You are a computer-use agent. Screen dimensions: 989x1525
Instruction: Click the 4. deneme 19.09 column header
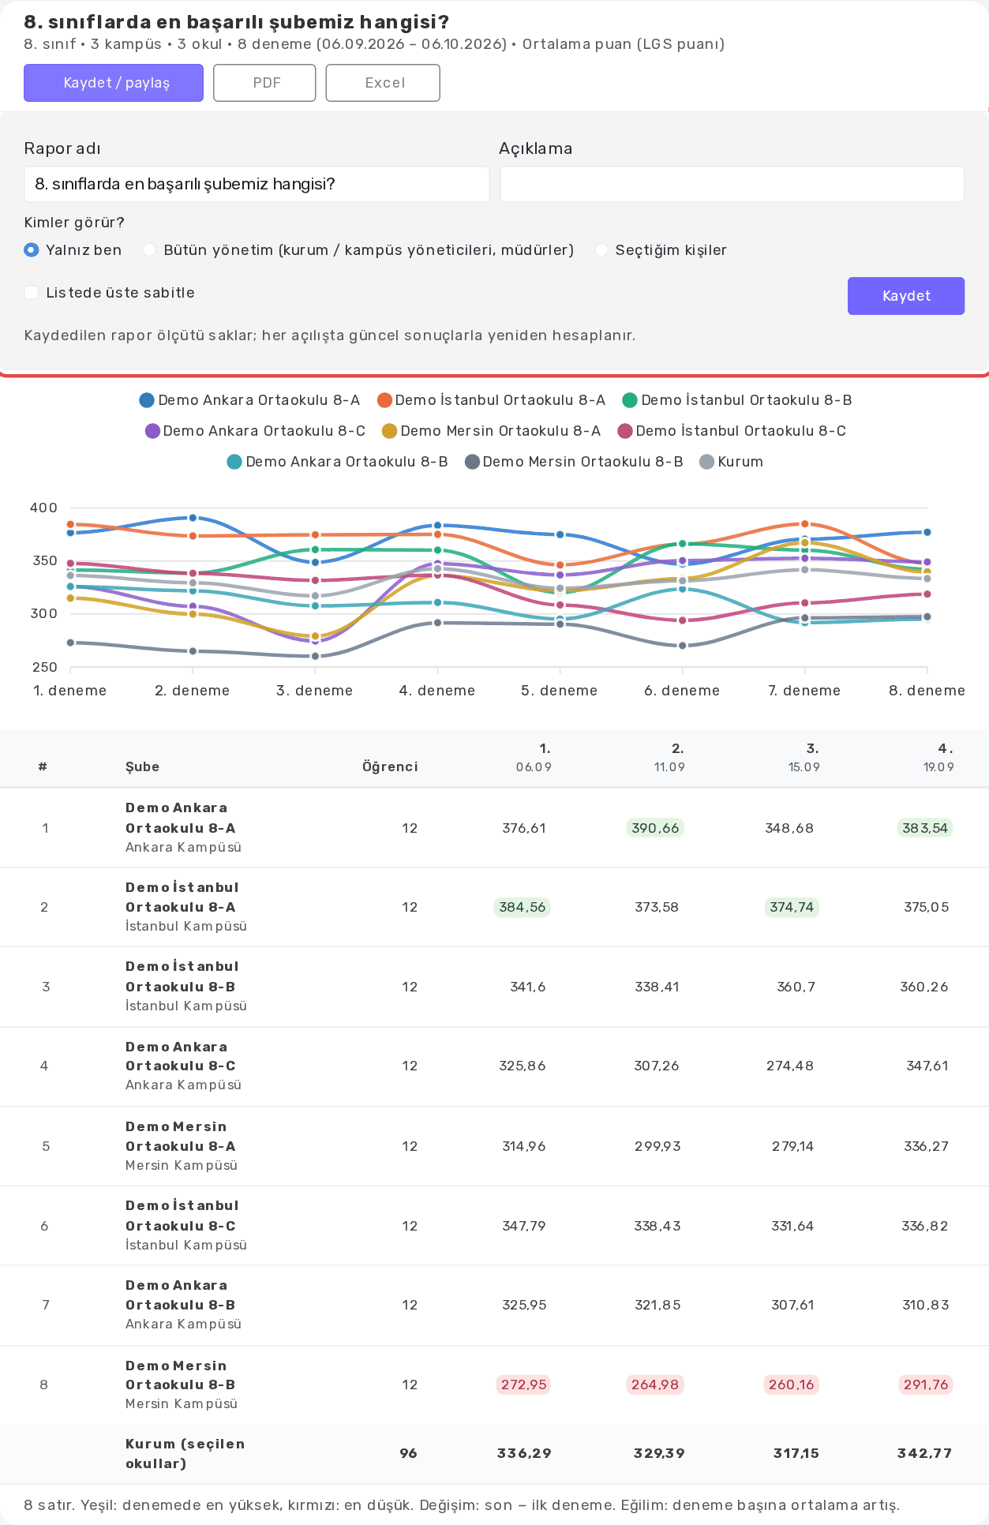click(x=939, y=758)
